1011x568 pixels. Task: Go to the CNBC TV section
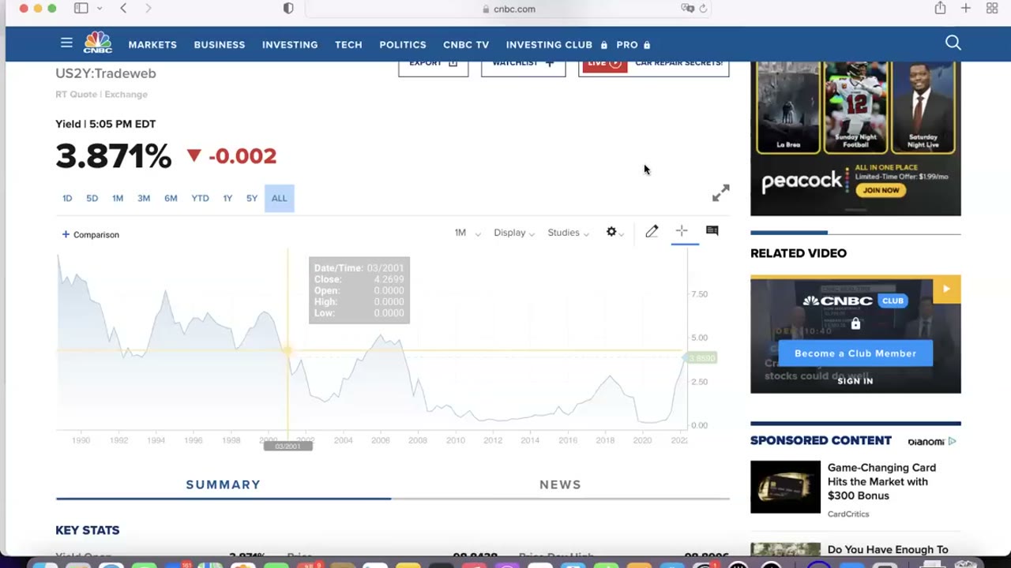click(466, 45)
